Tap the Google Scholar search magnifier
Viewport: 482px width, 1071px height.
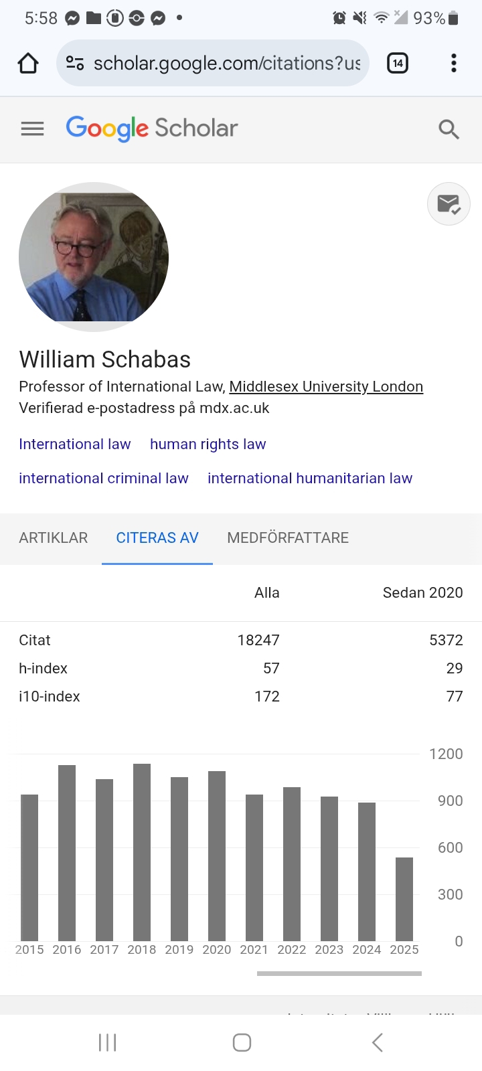[x=449, y=129]
